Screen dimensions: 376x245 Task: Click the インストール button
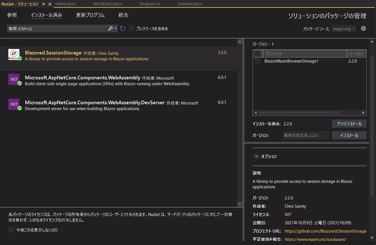coord(349,135)
